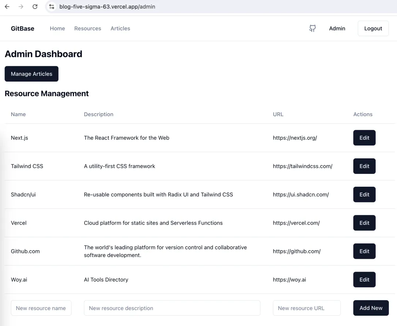Click the browser forward arrow
Image resolution: width=397 pixels, height=326 pixels.
click(21, 7)
